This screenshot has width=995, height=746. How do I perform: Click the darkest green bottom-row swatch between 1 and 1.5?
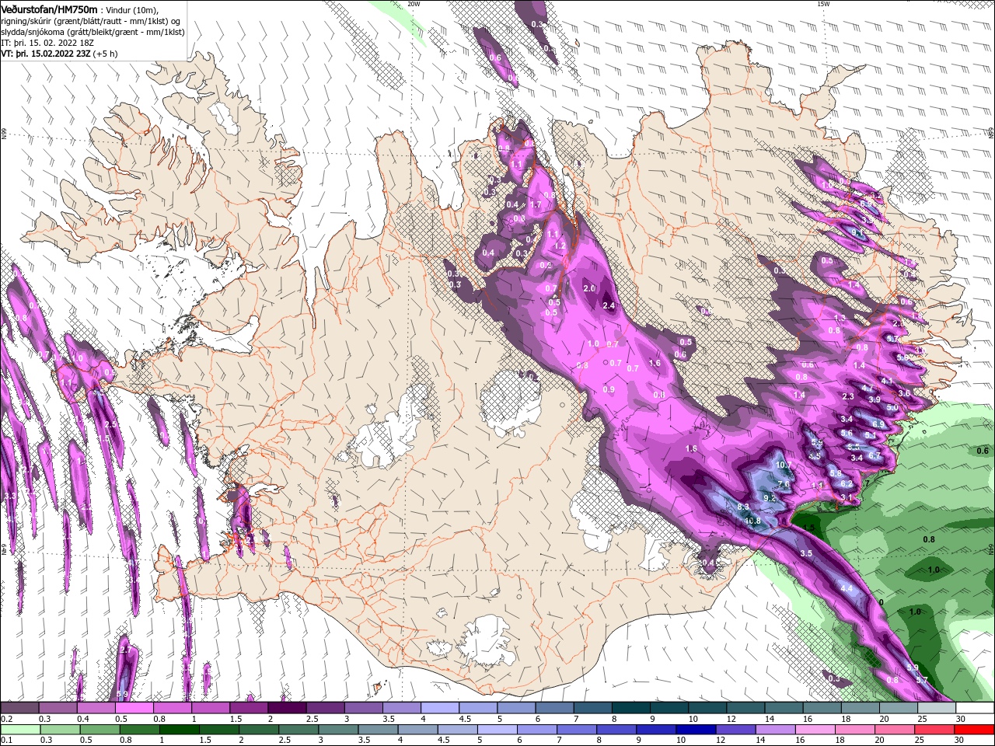(179, 730)
